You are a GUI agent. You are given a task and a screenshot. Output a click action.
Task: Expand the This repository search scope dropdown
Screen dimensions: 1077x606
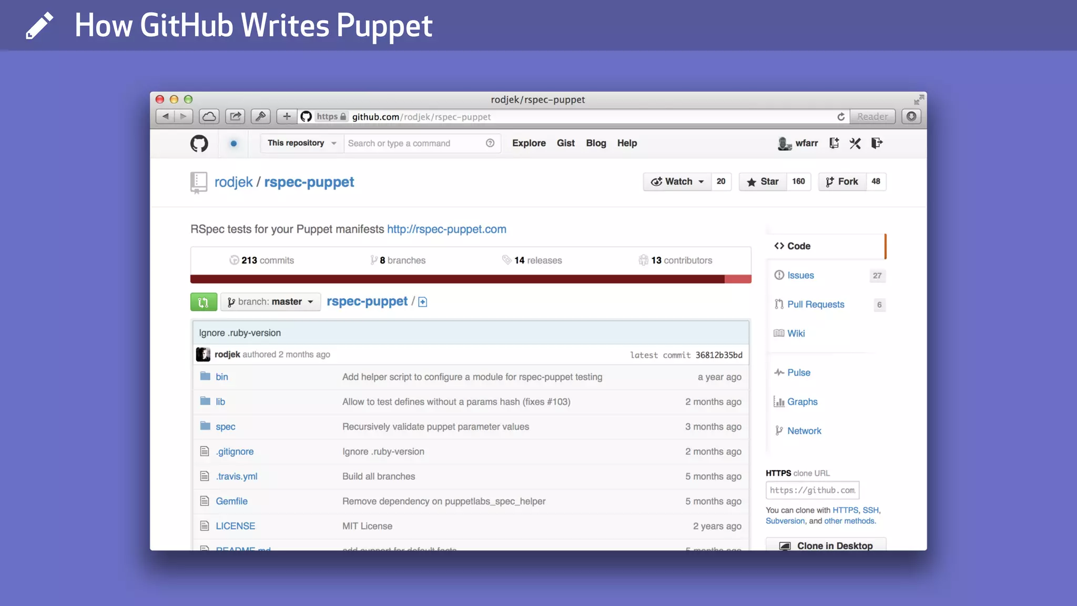pyautogui.click(x=302, y=143)
